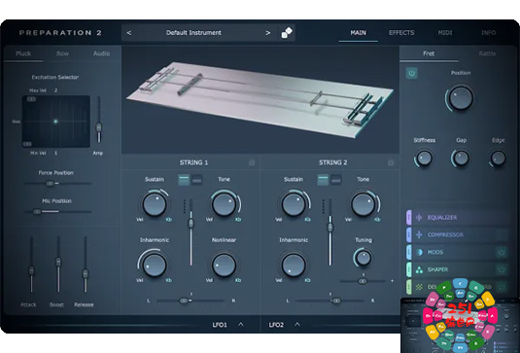The height and width of the screenshot is (353, 520).
Task: Select String 2 first string-type icon
Action: click(323, 180)
